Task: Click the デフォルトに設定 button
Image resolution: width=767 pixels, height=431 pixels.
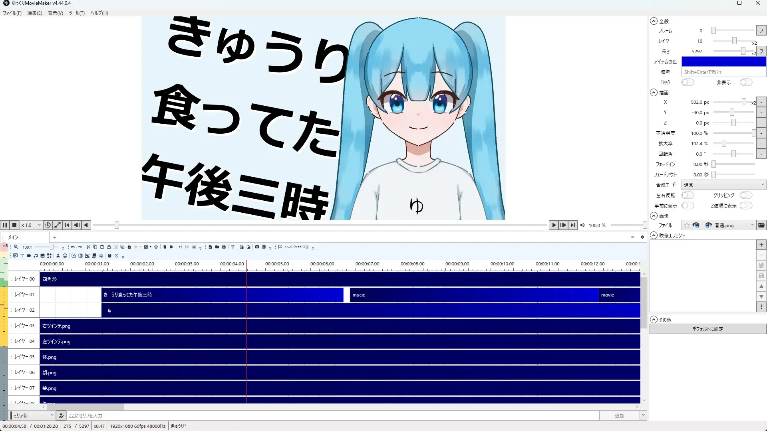Action: click(707, 329)
